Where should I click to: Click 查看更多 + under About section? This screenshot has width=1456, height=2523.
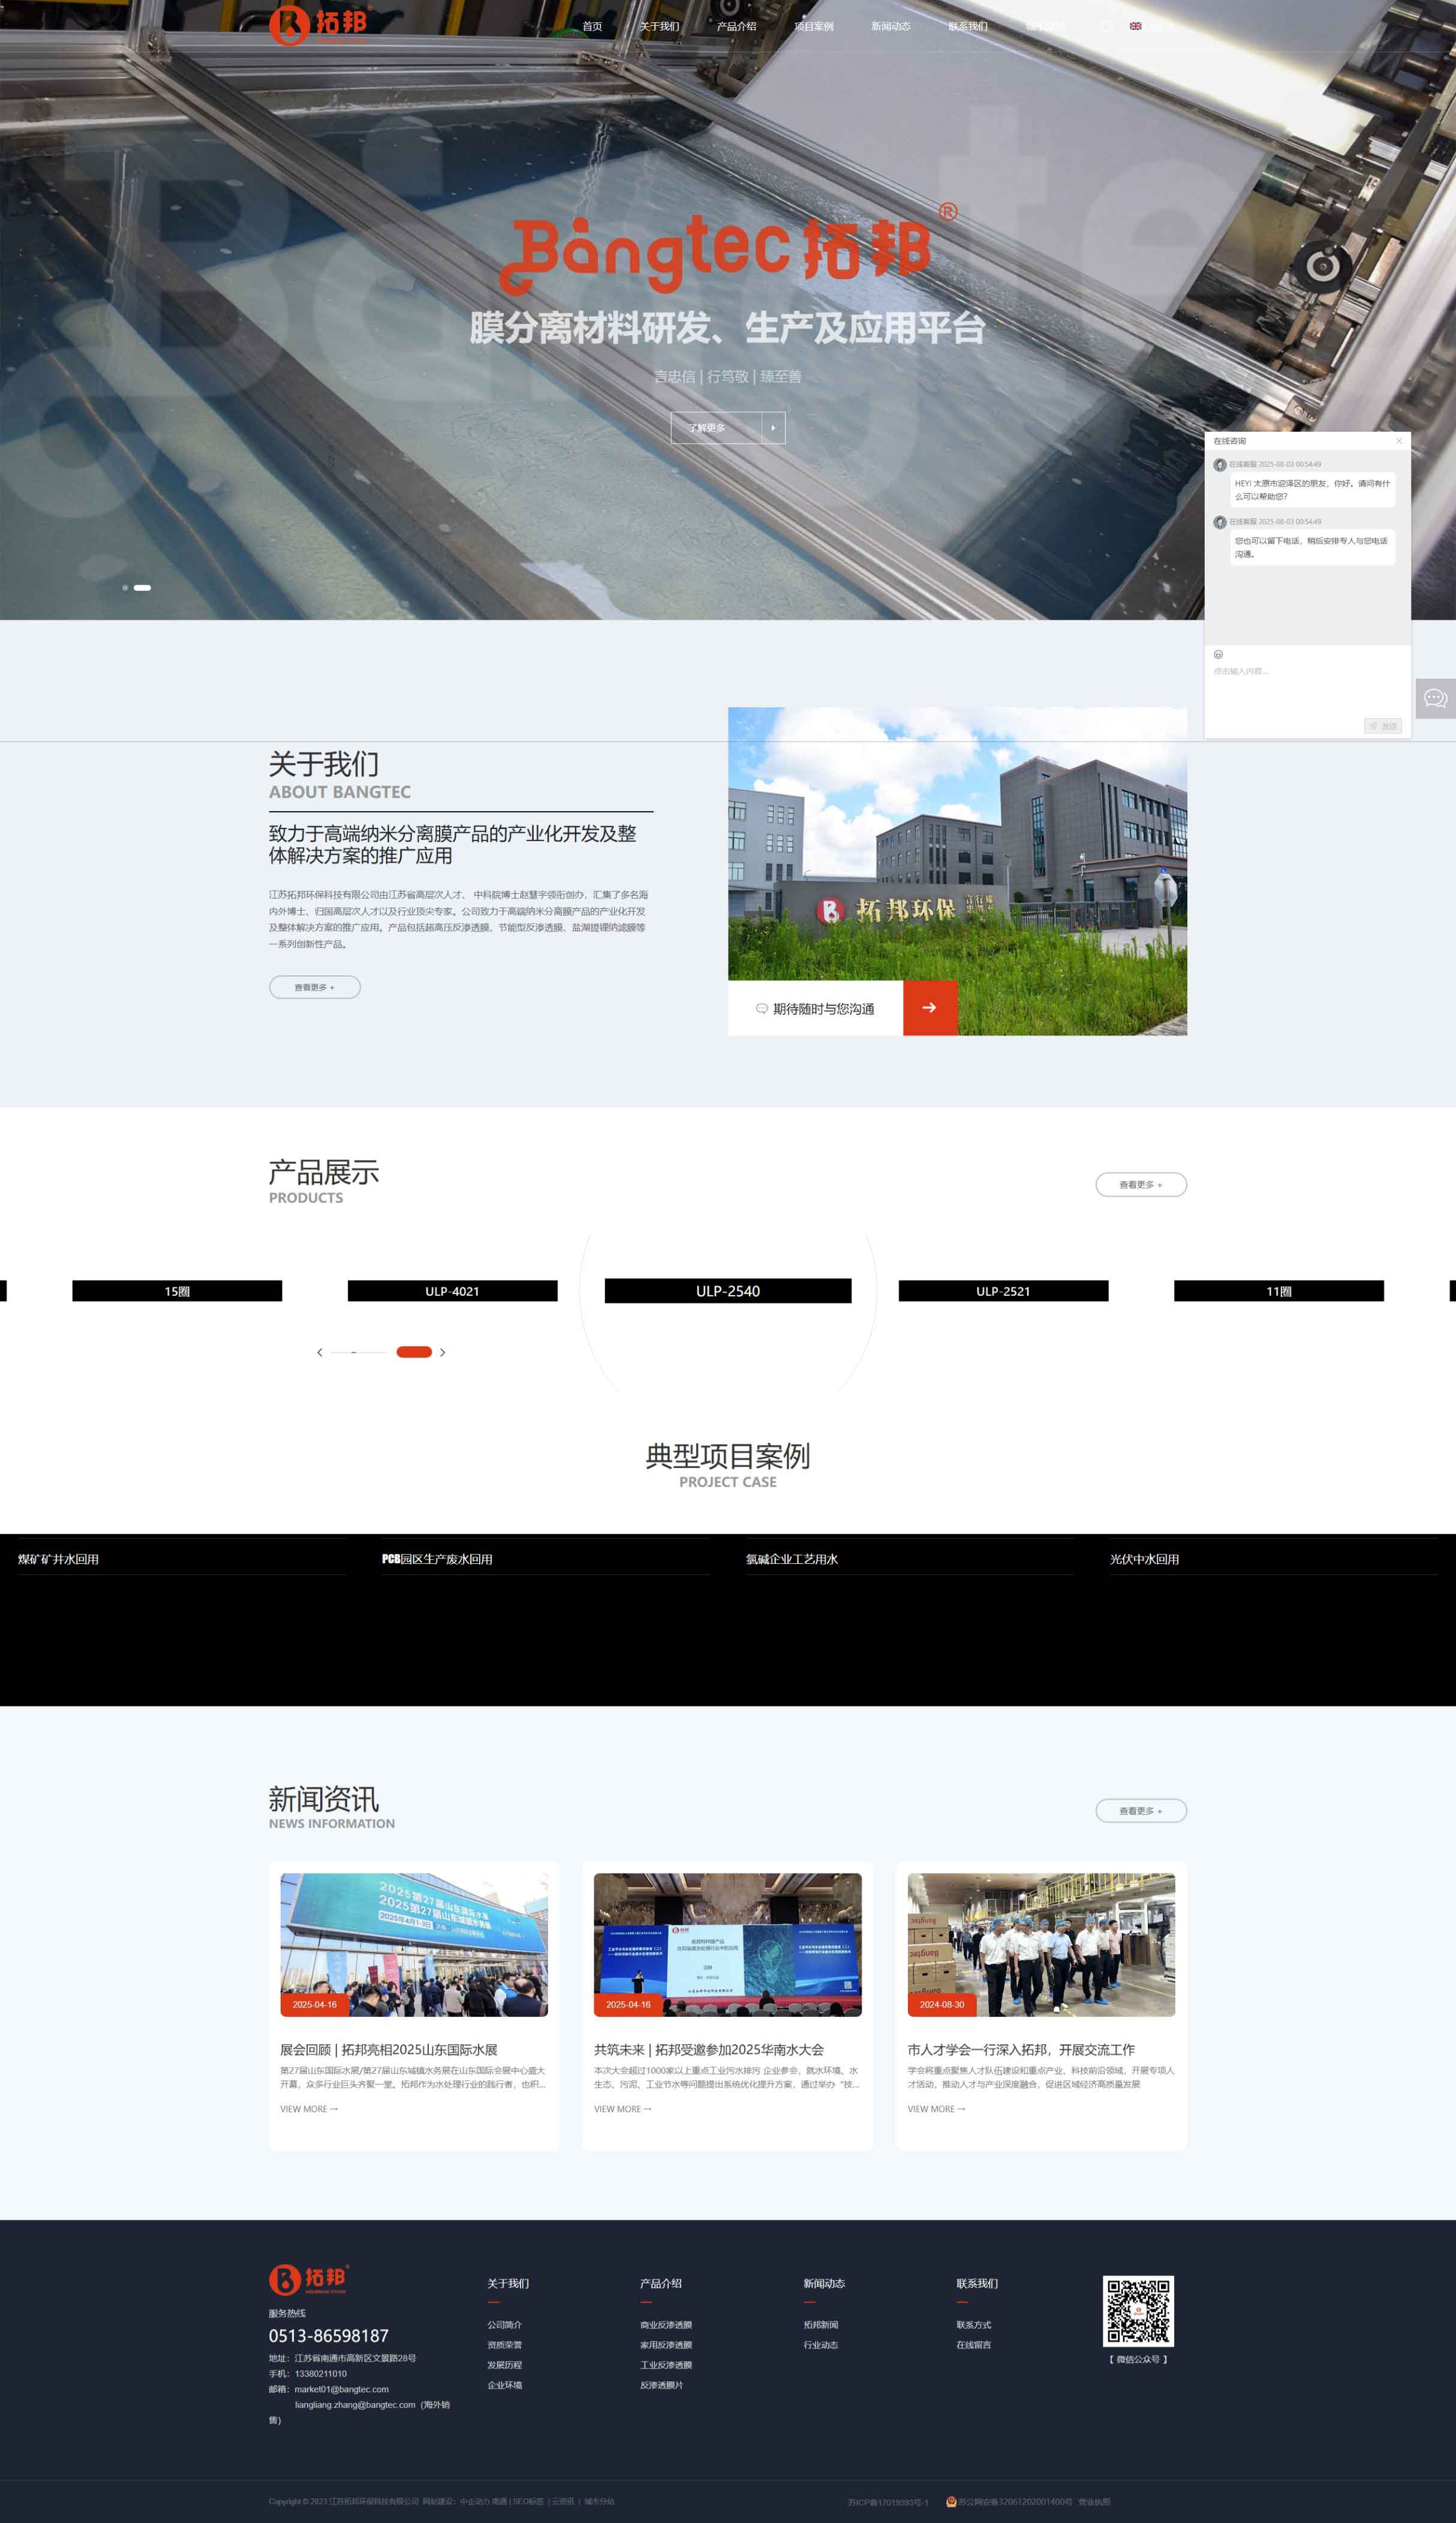(314, 987)
